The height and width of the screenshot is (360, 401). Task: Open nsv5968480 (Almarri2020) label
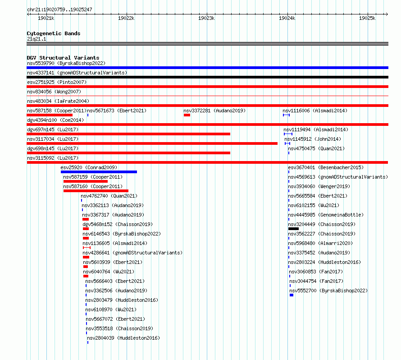[320, 243]
